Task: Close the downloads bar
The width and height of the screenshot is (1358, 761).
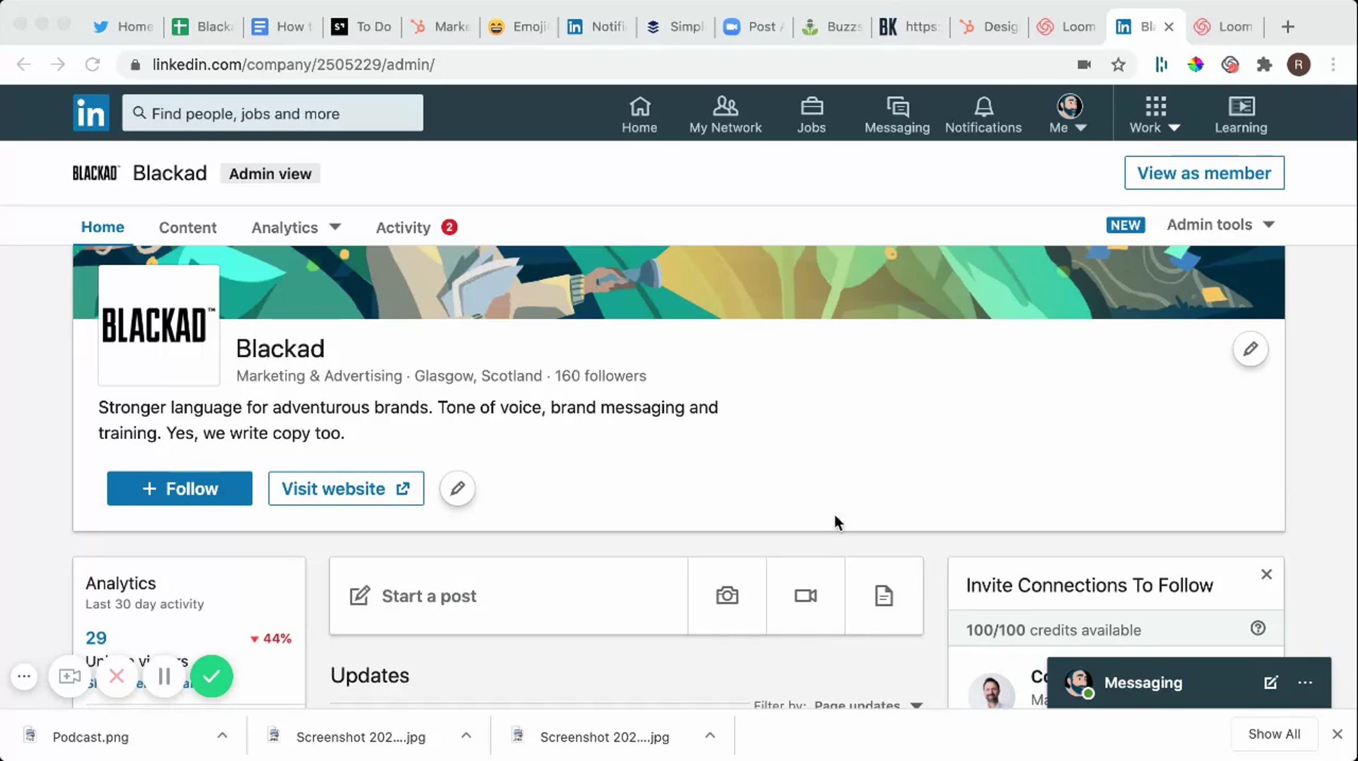Action: [1337, 734]
